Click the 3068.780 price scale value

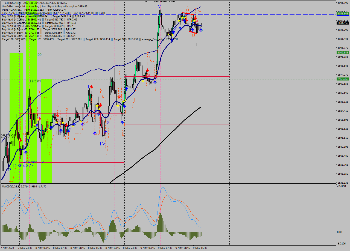(x=343, y=3)
